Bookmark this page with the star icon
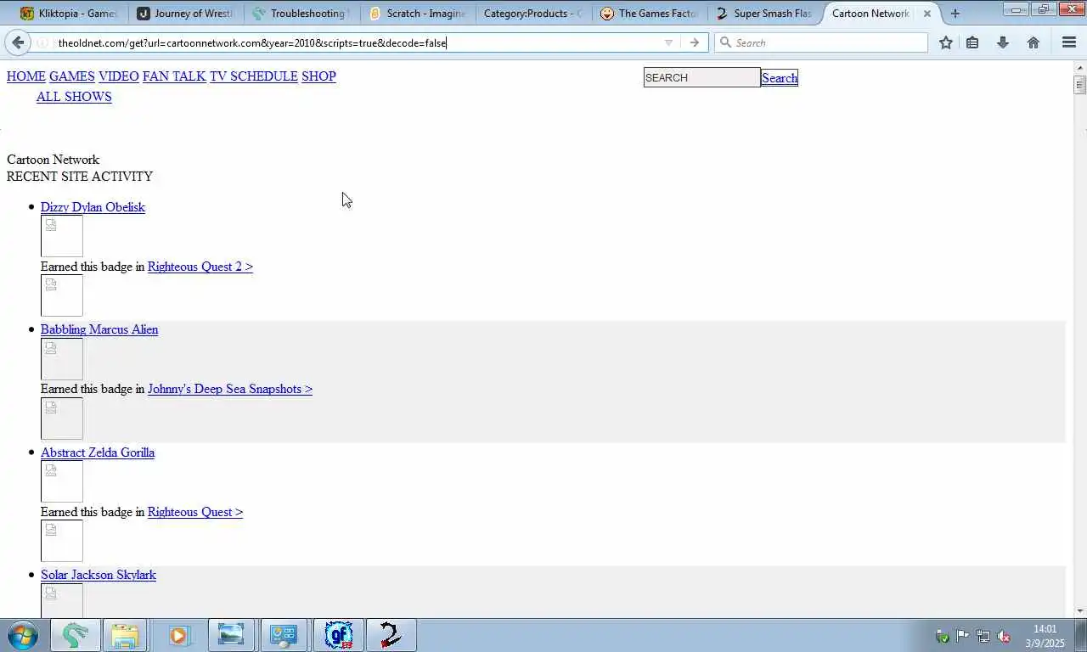The height and width of the screenshot is (652, 1087). [946, 42]
